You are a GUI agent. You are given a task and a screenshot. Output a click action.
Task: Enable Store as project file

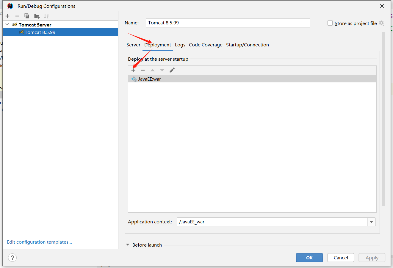click(330, 23)
